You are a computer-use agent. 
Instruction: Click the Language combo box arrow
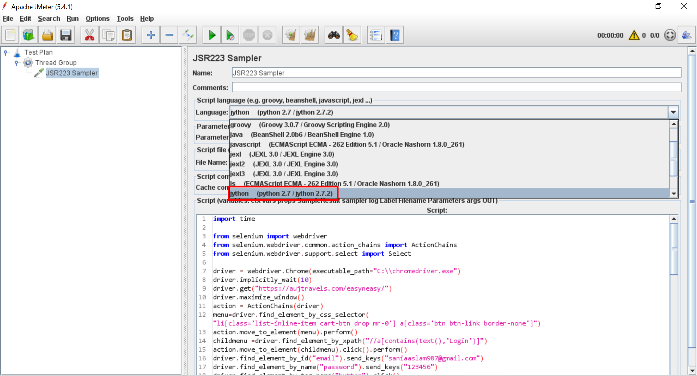(x=673, y=112)
